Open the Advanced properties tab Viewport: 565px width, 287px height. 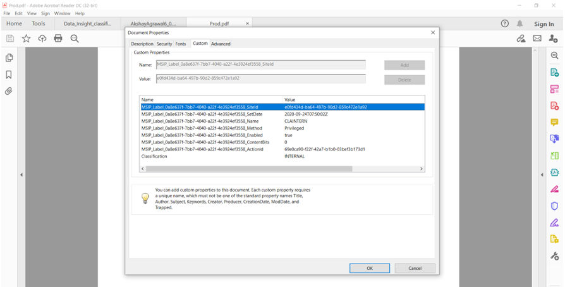tap(221, 44)
